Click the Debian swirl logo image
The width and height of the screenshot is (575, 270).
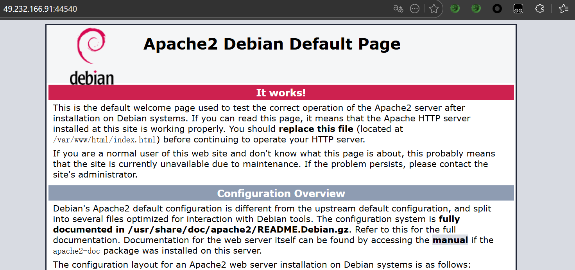91,56
